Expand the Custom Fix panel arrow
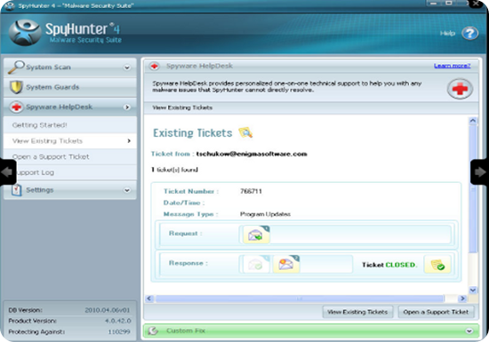489x342 pixels. [469, 330]
